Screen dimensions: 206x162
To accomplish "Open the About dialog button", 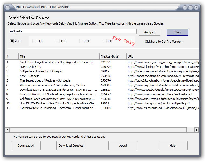I will pos(123,146).
